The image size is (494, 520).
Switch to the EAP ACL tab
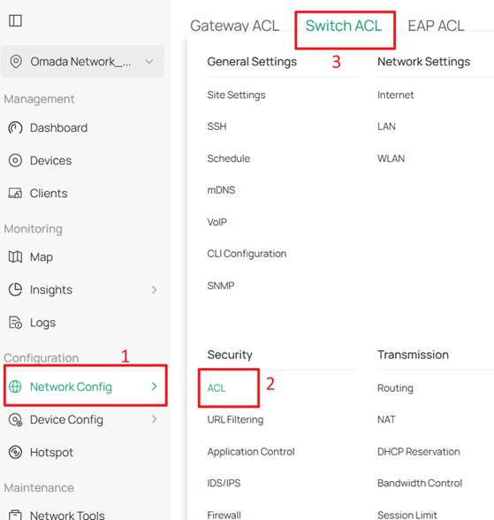coord(436,26)
